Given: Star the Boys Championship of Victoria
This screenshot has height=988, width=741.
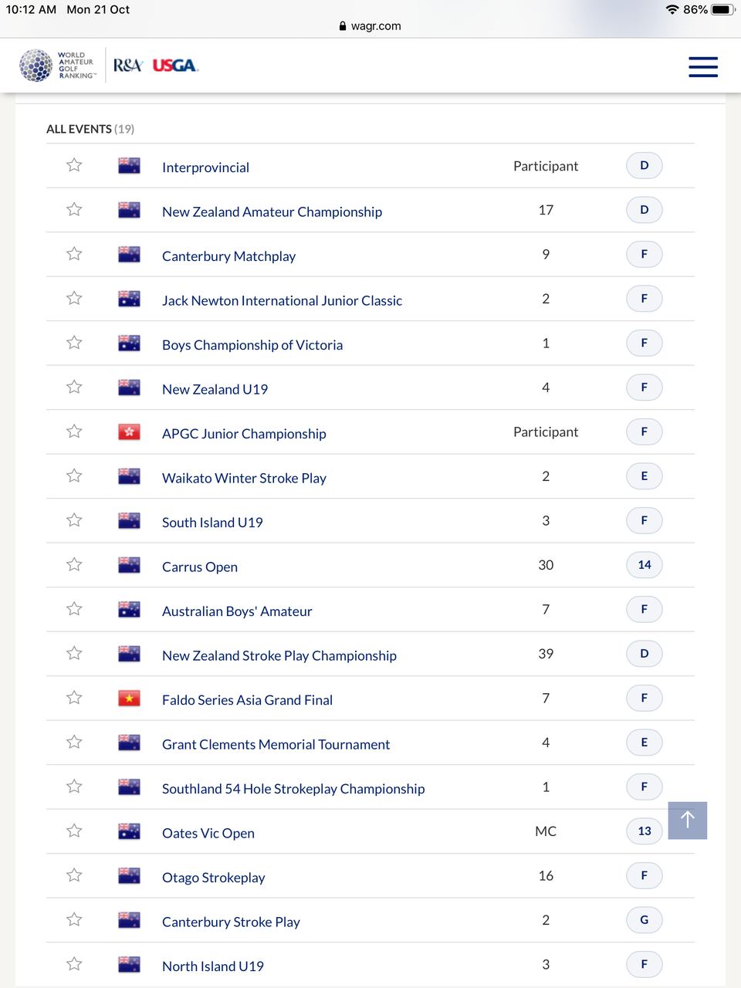Looking at the screenshot, I should pyautogui.click(x=74, y=343).
